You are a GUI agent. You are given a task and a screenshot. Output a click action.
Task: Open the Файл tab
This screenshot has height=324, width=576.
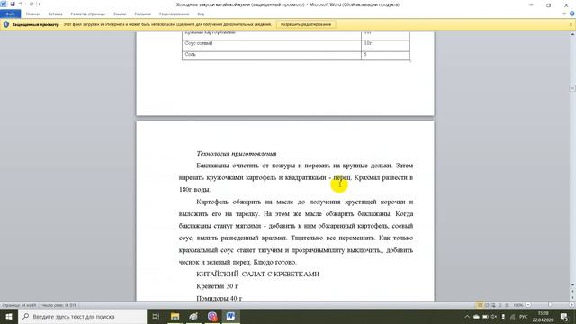[10, 14]
